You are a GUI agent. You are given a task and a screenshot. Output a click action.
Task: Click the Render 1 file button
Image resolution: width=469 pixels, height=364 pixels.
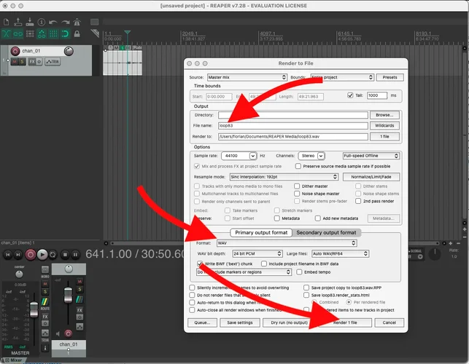(345, 322)
